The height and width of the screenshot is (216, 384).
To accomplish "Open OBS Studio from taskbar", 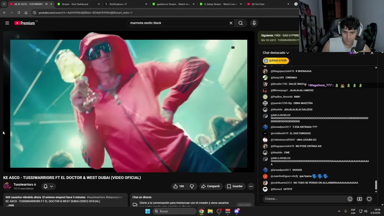I will click(x=219, y=211).
